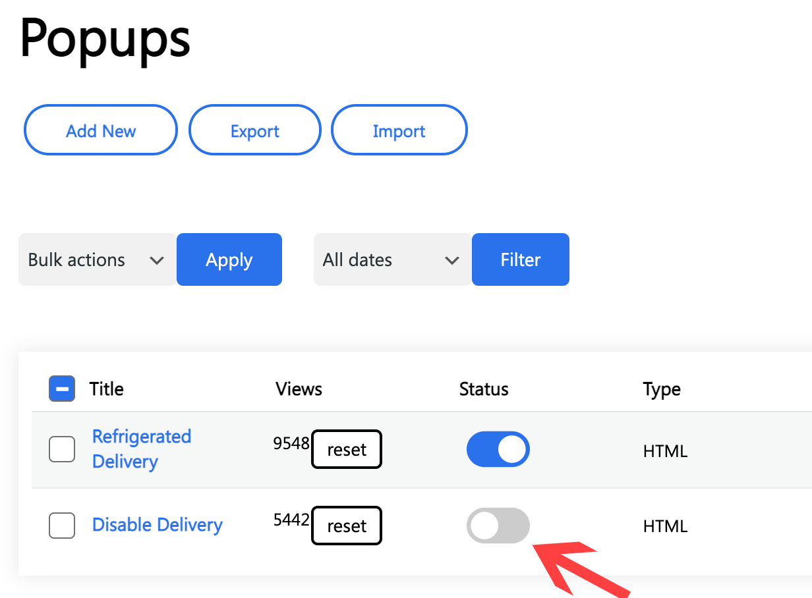Reset views count for Disable Delivery

tap(347, 526)
